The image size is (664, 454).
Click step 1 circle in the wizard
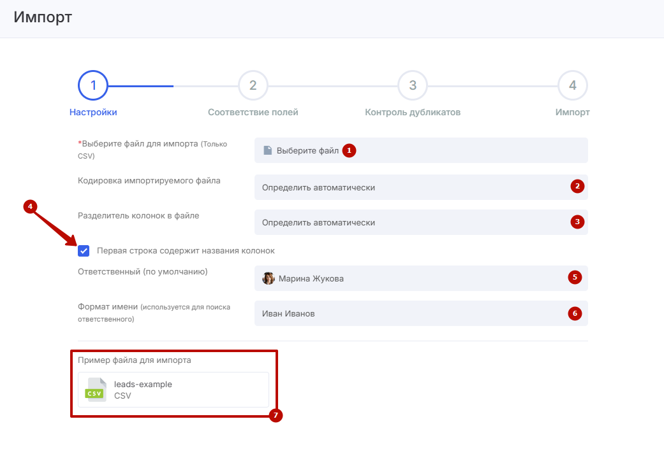(x=93, y=85)
